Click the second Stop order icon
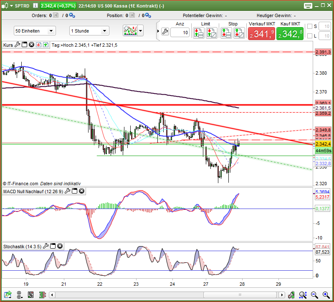The image size is (334, 302). 239,33
